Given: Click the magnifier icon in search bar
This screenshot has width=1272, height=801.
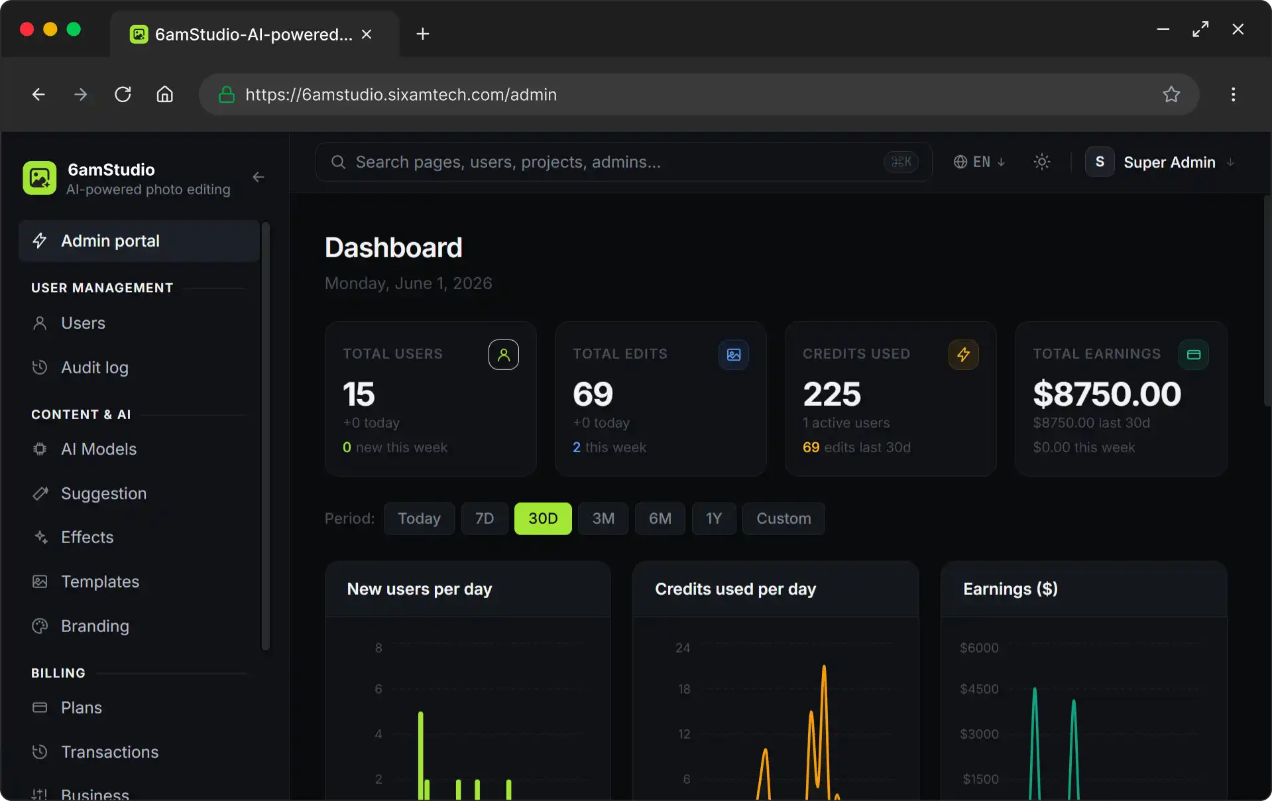Looking at the screenshot, I should (x=338, y=162).
